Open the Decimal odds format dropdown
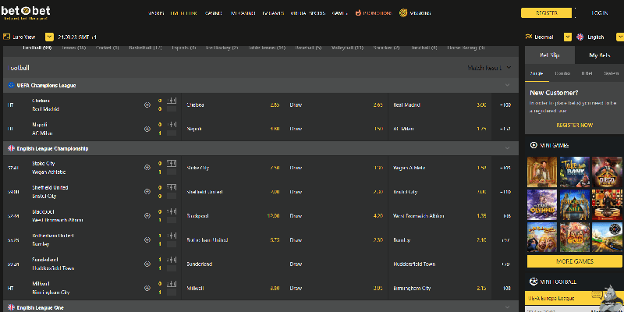 tap(568, 37)
